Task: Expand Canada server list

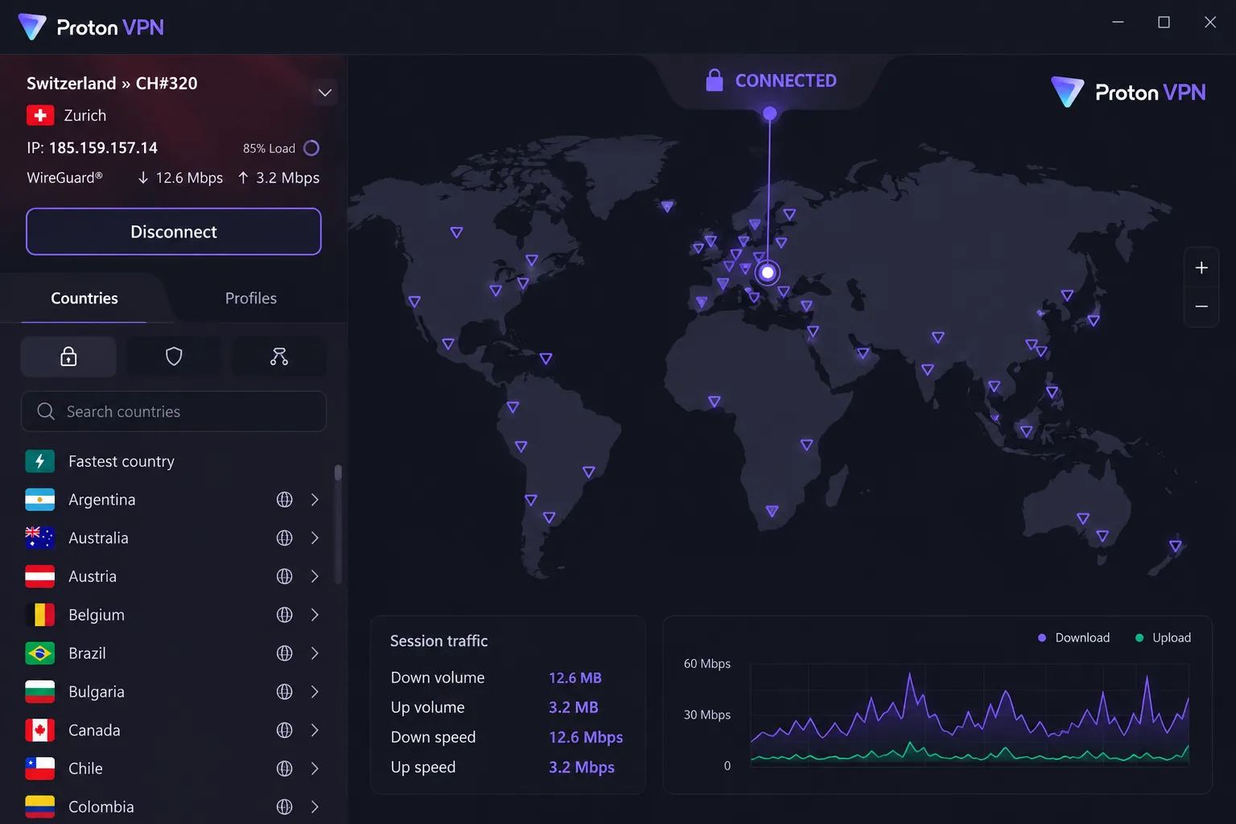Action: point(315,730)
